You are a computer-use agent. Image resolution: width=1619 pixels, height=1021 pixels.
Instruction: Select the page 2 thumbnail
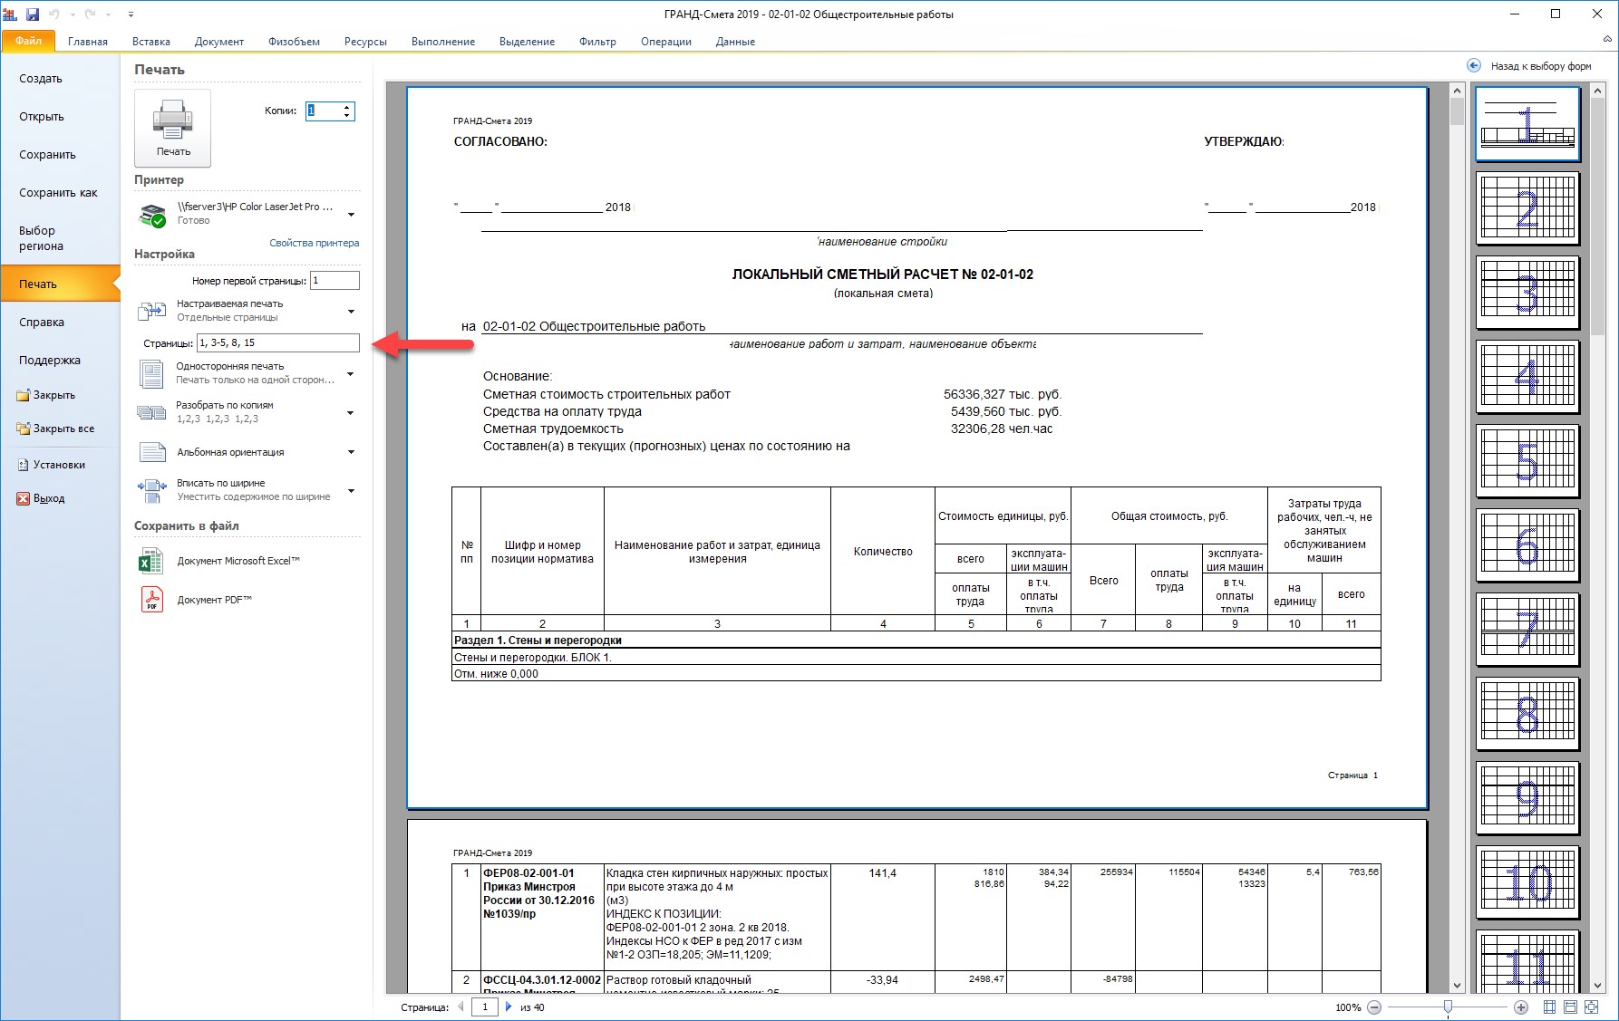[x=1527, y=207]
